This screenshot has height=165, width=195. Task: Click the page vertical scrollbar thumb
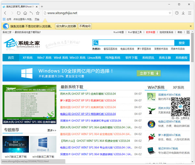(192, 48)
